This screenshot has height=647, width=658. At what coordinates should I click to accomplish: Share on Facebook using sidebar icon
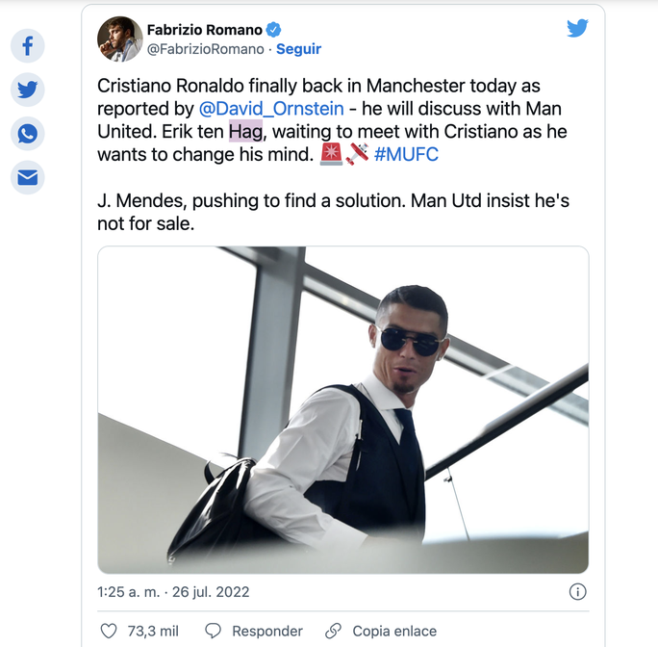coord(27,45)
